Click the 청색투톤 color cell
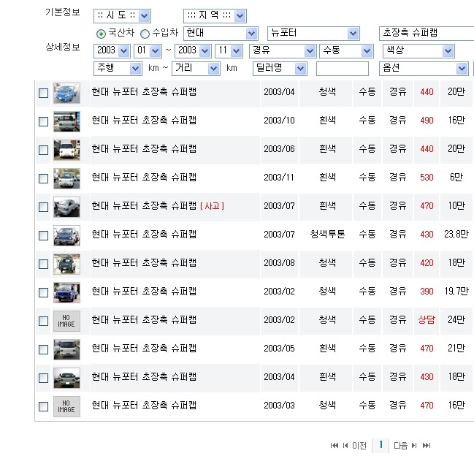Image resolution: width=474 pixels, height=456 pixels. pyautogui.click(x=327, y=235)
